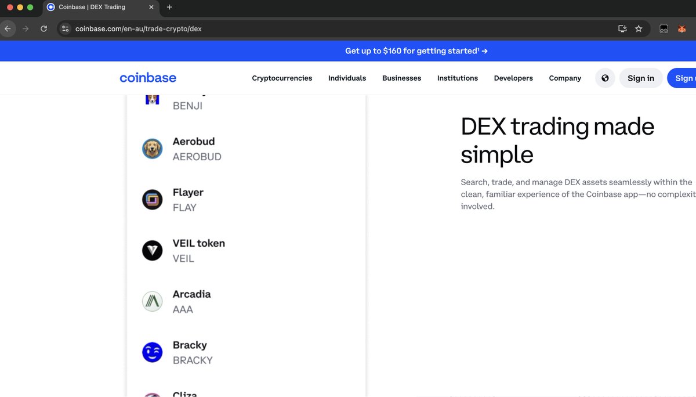
Task: Click the VEIL token name
Action: point(199,243)
